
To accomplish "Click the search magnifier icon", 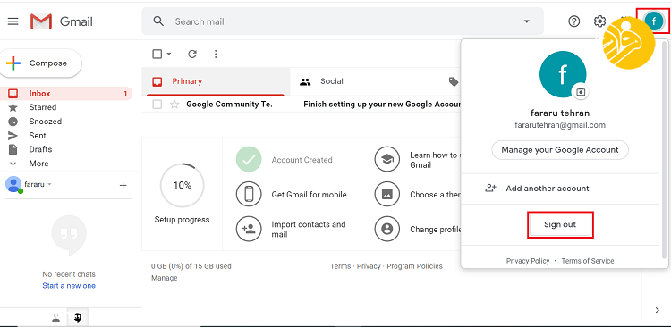I will click(x=158, y=21).
